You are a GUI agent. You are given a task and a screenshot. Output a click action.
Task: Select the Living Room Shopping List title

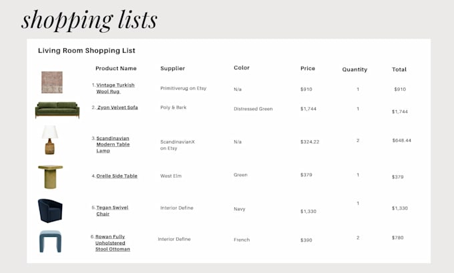tap(87, 51)
